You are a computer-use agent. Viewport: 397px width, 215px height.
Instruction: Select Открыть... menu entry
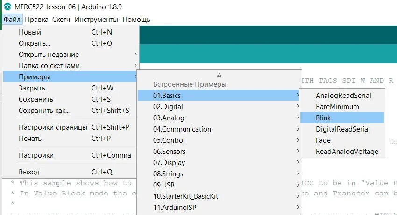click(x=71, y=43)
